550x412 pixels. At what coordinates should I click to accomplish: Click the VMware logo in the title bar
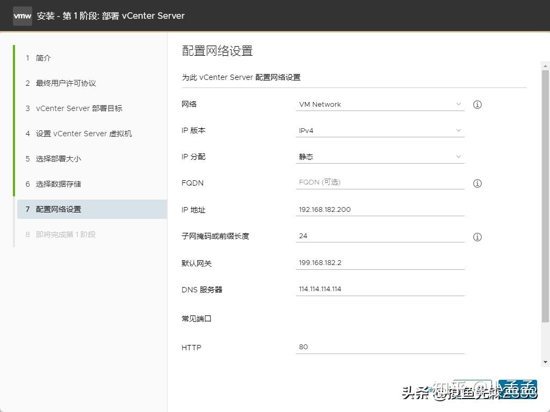22,16
